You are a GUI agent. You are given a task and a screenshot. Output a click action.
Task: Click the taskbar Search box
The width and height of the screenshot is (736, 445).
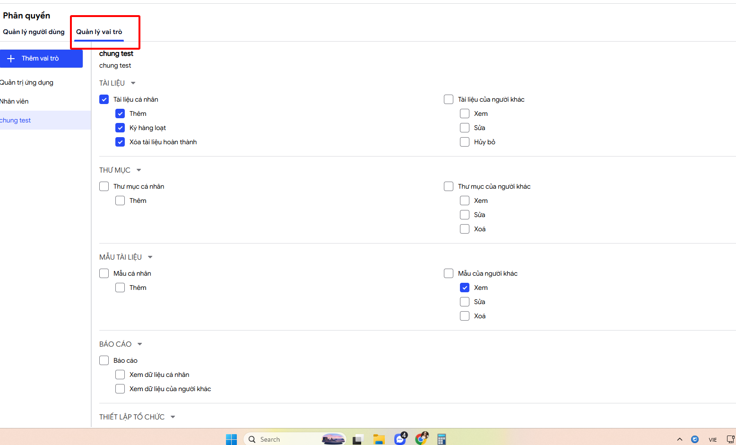(x=295, y=439)
